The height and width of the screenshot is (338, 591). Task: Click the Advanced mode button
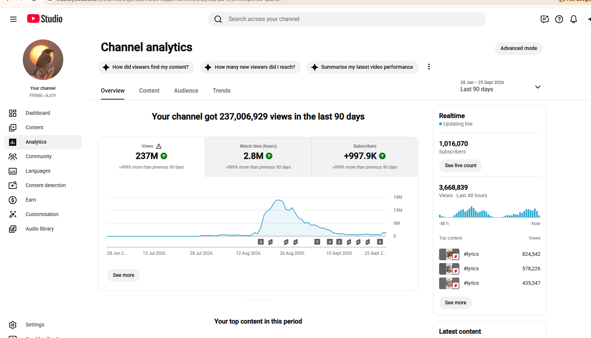[519, 48]
